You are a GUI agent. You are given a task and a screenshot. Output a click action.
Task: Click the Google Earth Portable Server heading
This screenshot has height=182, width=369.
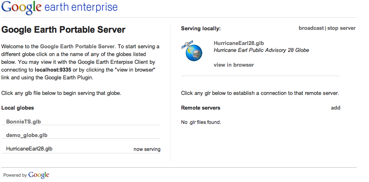[63, 30]
